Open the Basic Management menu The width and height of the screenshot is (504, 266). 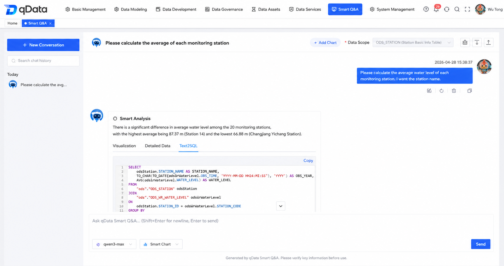click(x=85, y=9)
